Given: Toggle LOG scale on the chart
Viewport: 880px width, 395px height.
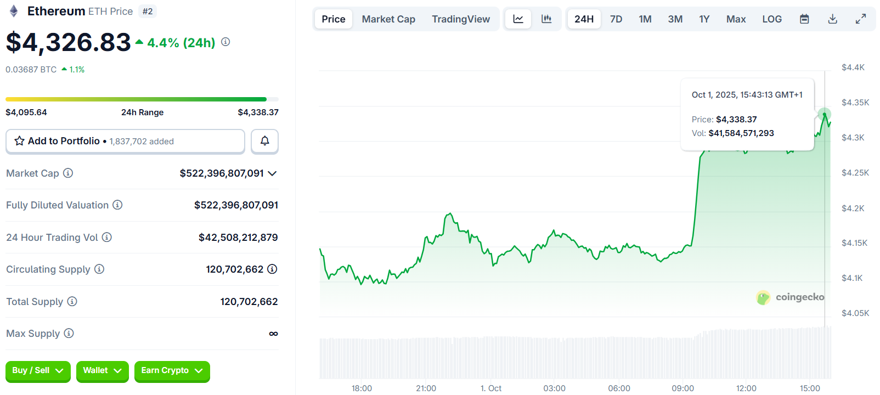Looking at the screenshot, I should (771, 19).
